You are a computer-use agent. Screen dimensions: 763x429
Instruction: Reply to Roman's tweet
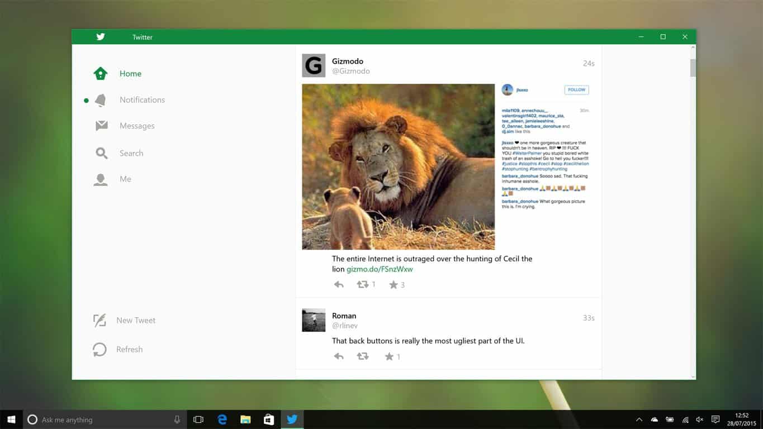(339, 356)
